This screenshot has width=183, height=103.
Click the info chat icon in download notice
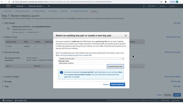61,72
